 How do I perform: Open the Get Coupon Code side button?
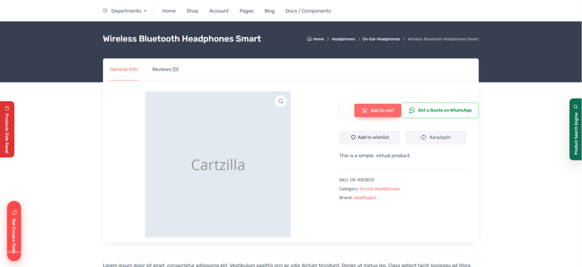[14, 231]
